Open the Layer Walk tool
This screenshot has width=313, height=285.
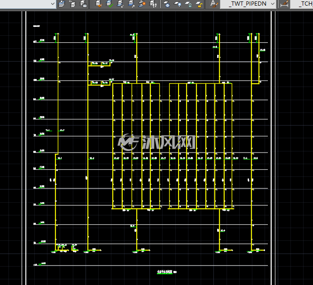coord(153,4)
